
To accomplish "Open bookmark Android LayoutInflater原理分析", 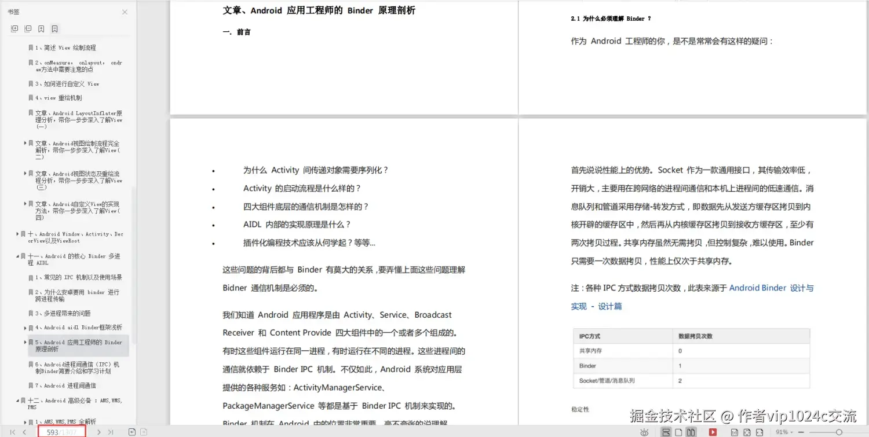I will (79, 120).
